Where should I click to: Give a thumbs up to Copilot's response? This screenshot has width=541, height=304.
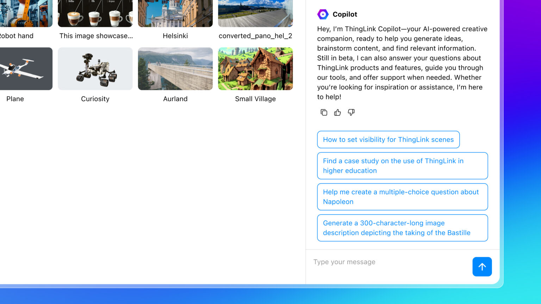click(337, 112)
